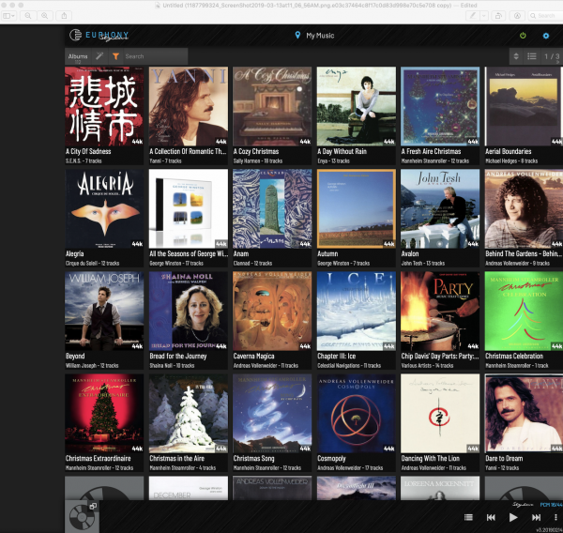Open Aerial Boundaries album cover
The image size is (563, 533).
(x=524, y=106)
